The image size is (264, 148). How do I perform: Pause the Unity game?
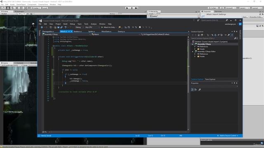coord(132,8)
